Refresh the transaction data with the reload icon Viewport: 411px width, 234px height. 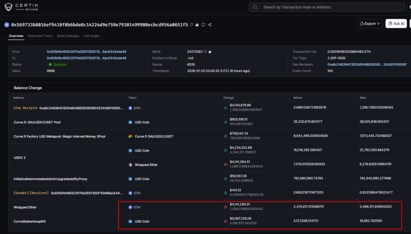[203, 24]
